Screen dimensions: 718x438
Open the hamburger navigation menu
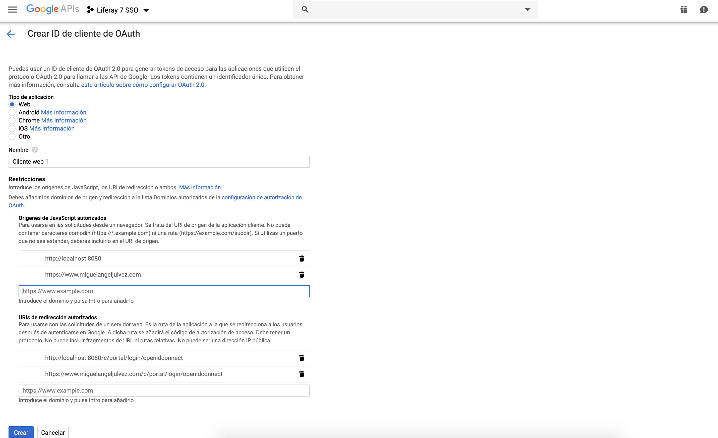13,10
